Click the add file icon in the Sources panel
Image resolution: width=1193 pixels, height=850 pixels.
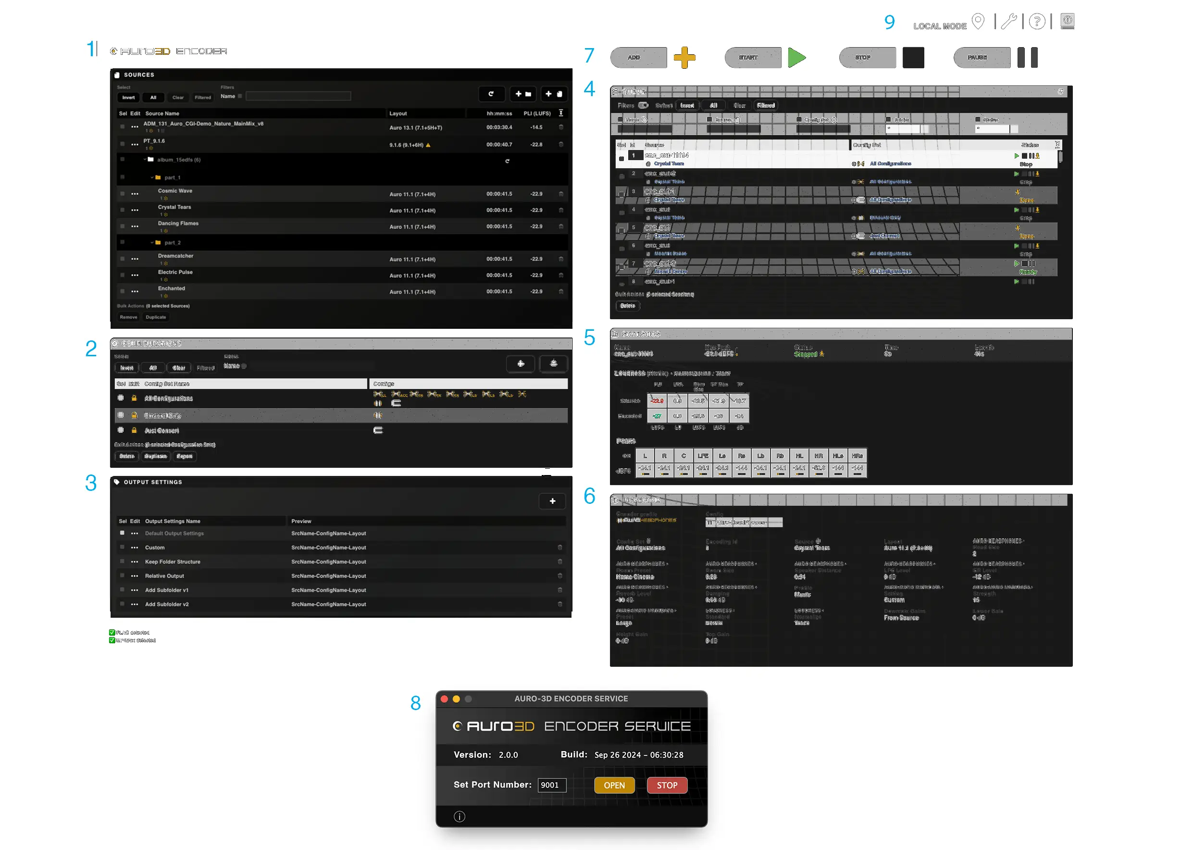tap(554, 94)
